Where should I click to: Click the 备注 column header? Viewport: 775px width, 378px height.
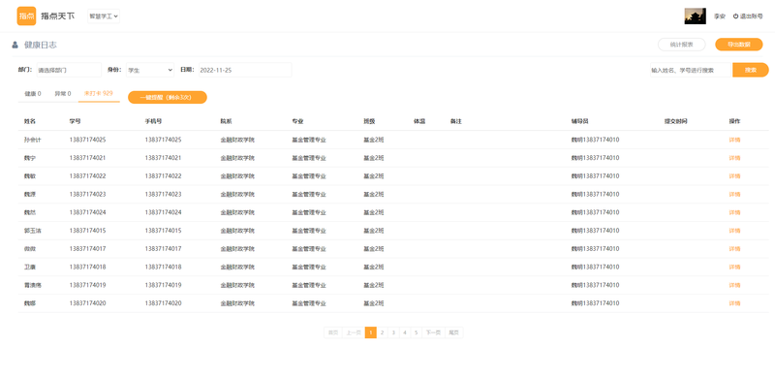[455, 121]
